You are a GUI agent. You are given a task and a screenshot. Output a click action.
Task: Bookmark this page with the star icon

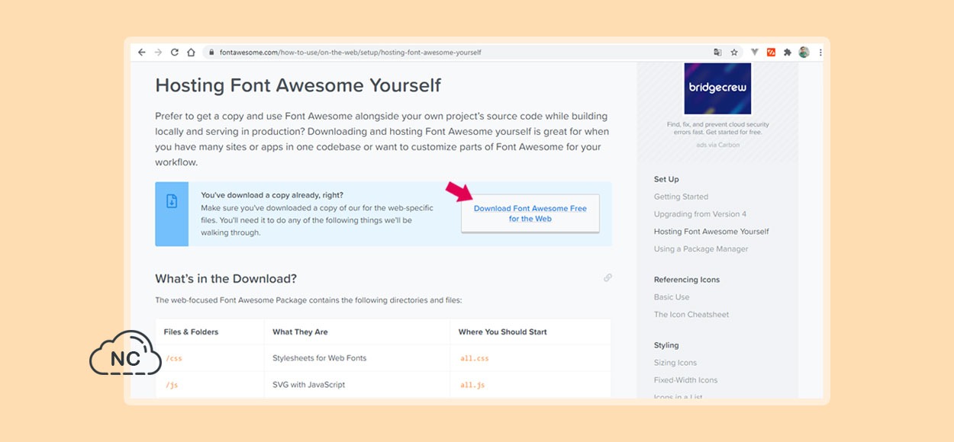click(x=734, y=53)
